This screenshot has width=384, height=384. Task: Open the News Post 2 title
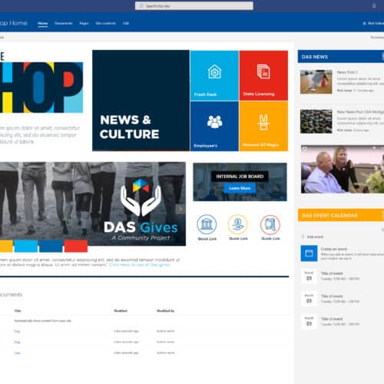pos(347,72)
